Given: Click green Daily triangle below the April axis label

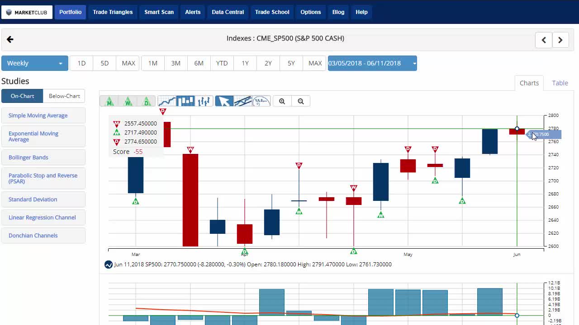Looking at the screenshot, I should (245, 251).
